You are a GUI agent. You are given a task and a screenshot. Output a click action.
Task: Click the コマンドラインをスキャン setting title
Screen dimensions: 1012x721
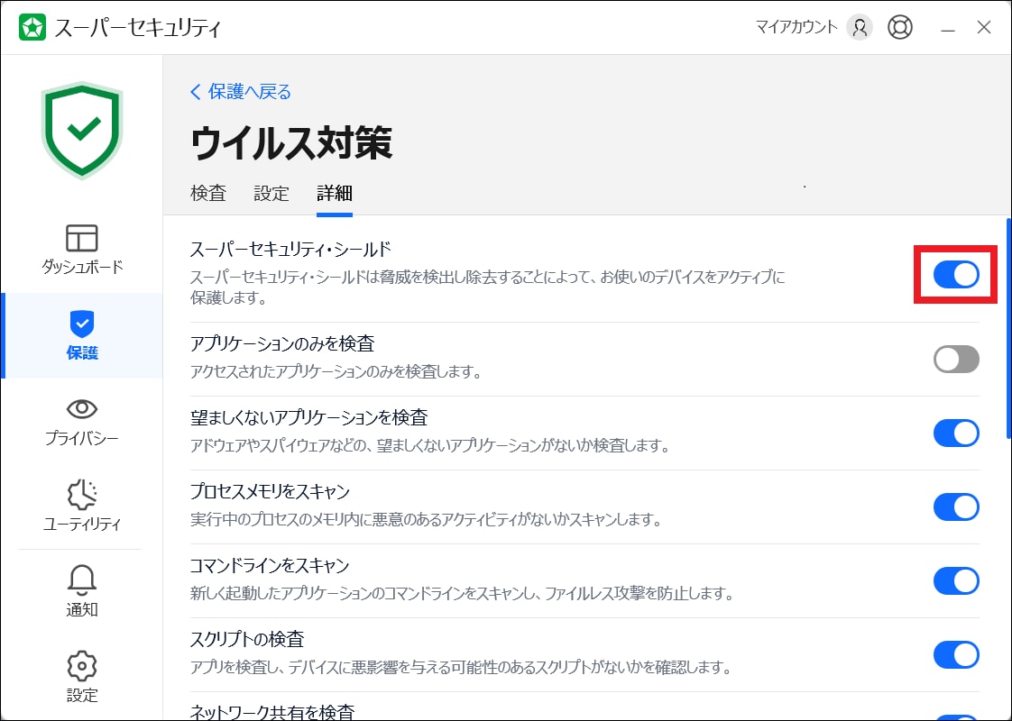(269, 565)
